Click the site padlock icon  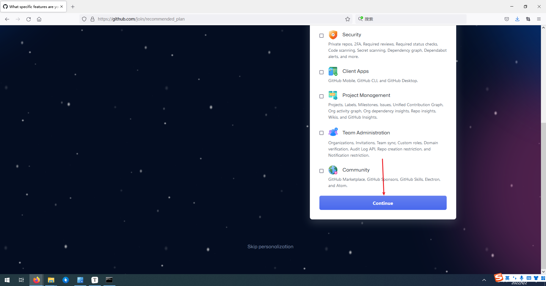(x=92, y=19)
